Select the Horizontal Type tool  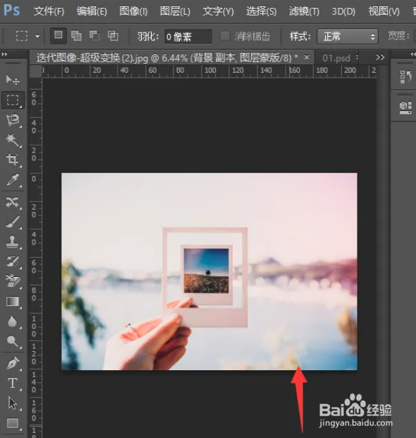tap(13, 383)
